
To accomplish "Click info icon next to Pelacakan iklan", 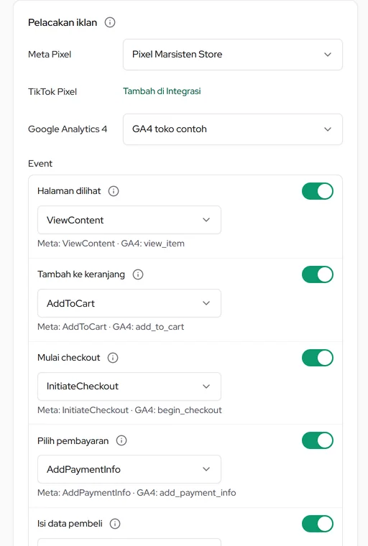I will click(110, 23).
